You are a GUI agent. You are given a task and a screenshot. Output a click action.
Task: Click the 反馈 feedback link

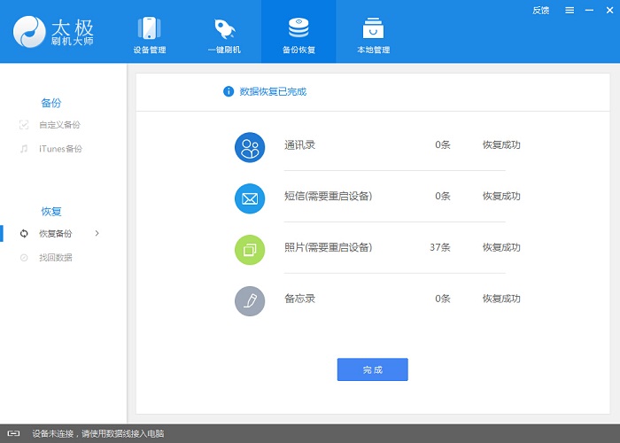540,11
